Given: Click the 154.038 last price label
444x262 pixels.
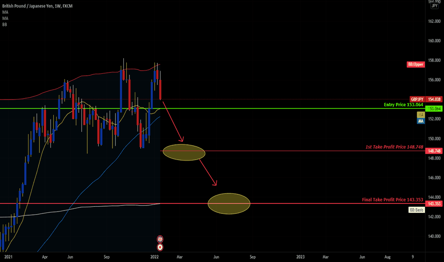Looking at the screenshot, I should coord(434,100).
